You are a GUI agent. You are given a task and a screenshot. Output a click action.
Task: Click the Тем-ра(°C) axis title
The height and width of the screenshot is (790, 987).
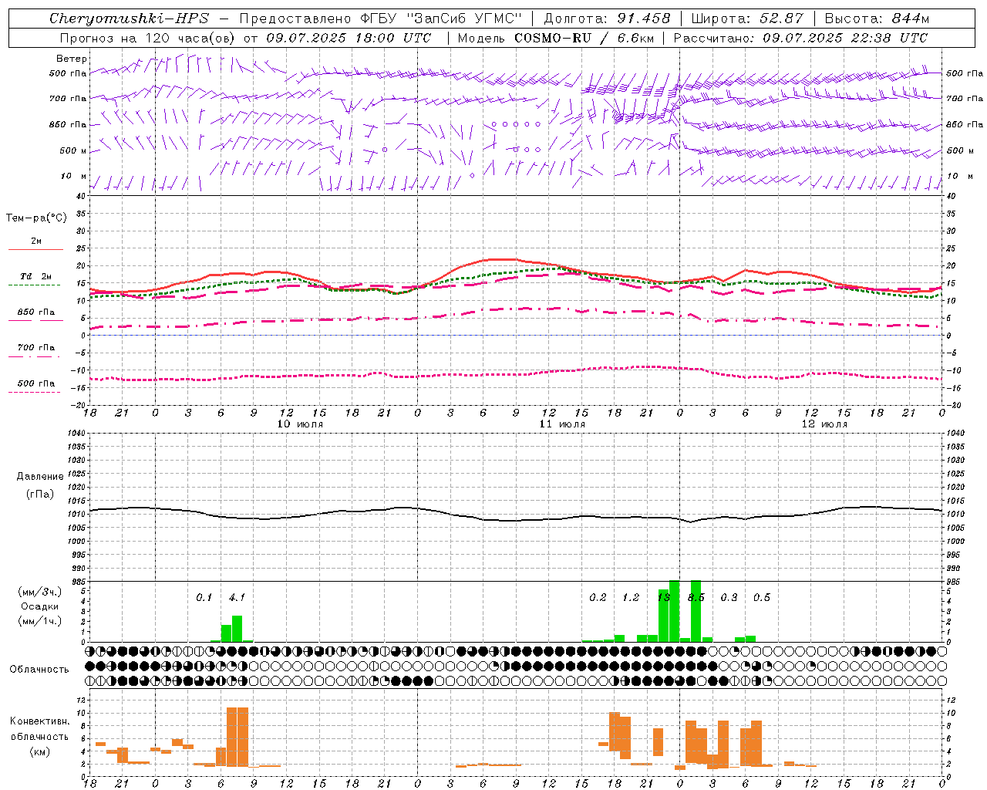coord(36,218)
